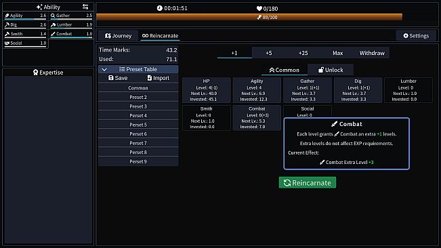Click the Reincarnate infinity icon on tab
The width and height of the screenshot is (441, 248).
(x=145, y=36)
